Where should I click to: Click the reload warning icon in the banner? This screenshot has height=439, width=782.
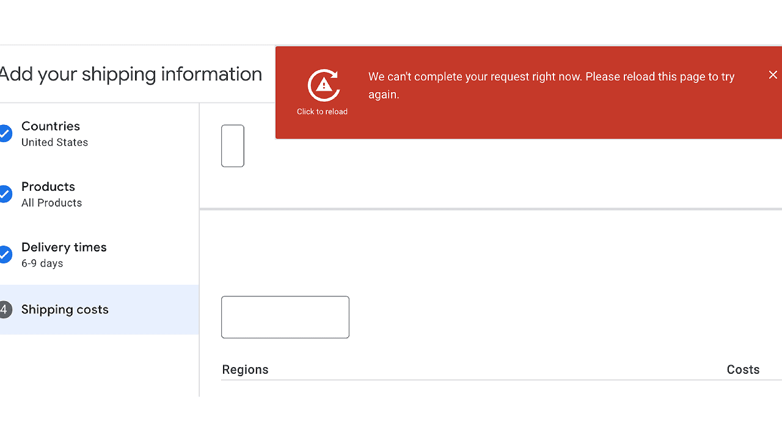[x=323, y=86]
